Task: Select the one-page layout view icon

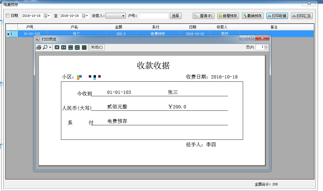Action: pos(57,47)
